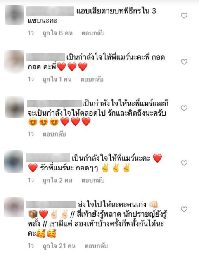Reply to the รักและคิดถึงนะครับ comment
Viewport: 199px width, 255px height.
click(54, 134)
